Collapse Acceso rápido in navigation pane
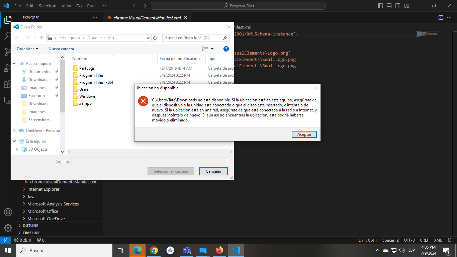The image size is (457, 257). [14, 64]
